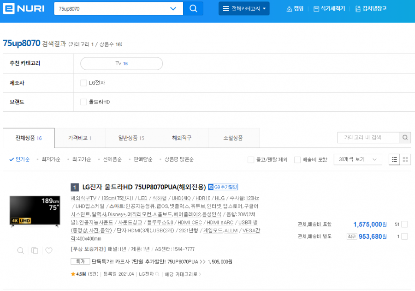Click the magnifier search button in header
Image resolution: width=415 pixels, height=291 pixels.
(193, 8)
